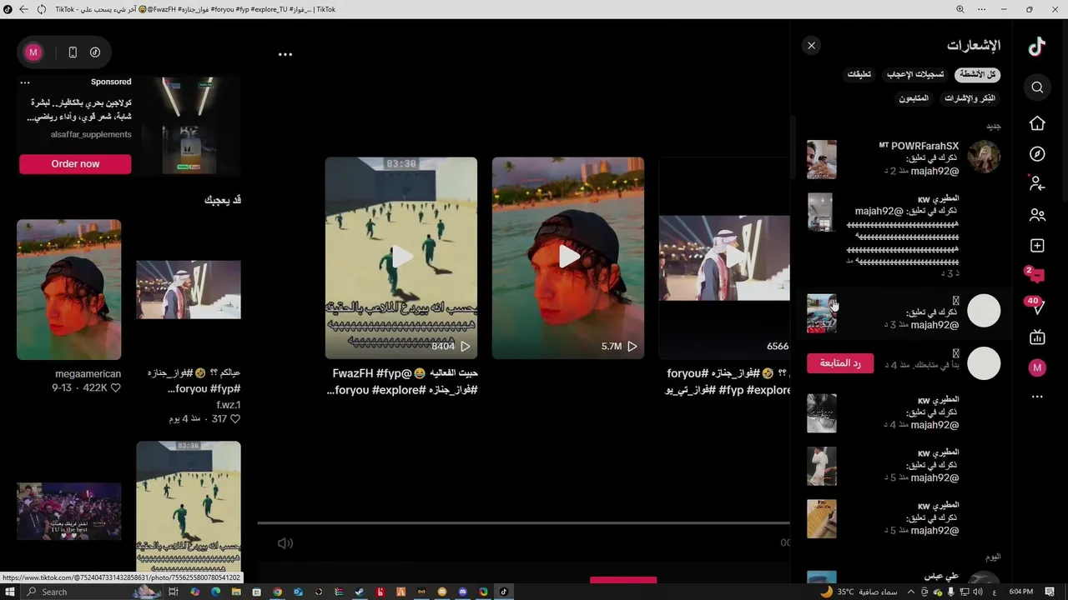Open POWRFarahSX notification video thumbnail
The image size is (1068, 600).
click(822, 159)
